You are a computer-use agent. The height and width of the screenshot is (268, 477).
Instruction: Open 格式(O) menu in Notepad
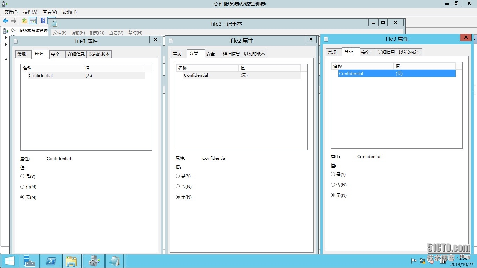click(97, 33)
